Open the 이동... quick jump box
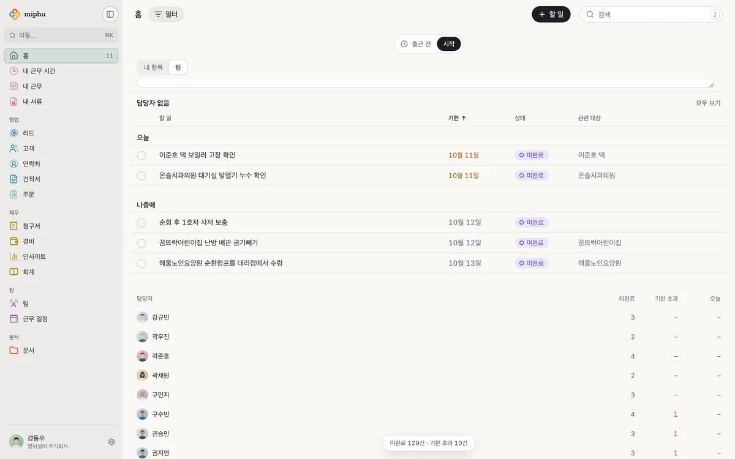735x459 pixels. pos(61,35)
